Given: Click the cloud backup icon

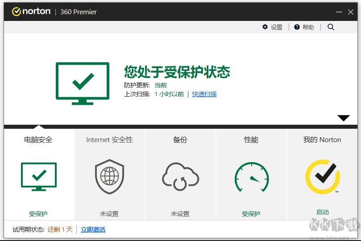Looking at the screenshot, I should point(180,176).
